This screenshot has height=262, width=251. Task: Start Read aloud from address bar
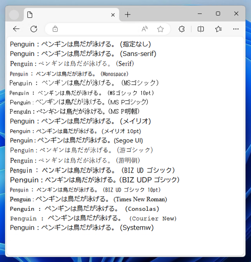click(x=144, y=29)
